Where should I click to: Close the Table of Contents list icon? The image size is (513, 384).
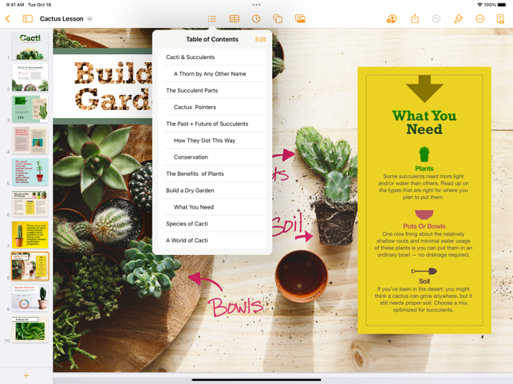pyautogui.click(x=212, y=18)
